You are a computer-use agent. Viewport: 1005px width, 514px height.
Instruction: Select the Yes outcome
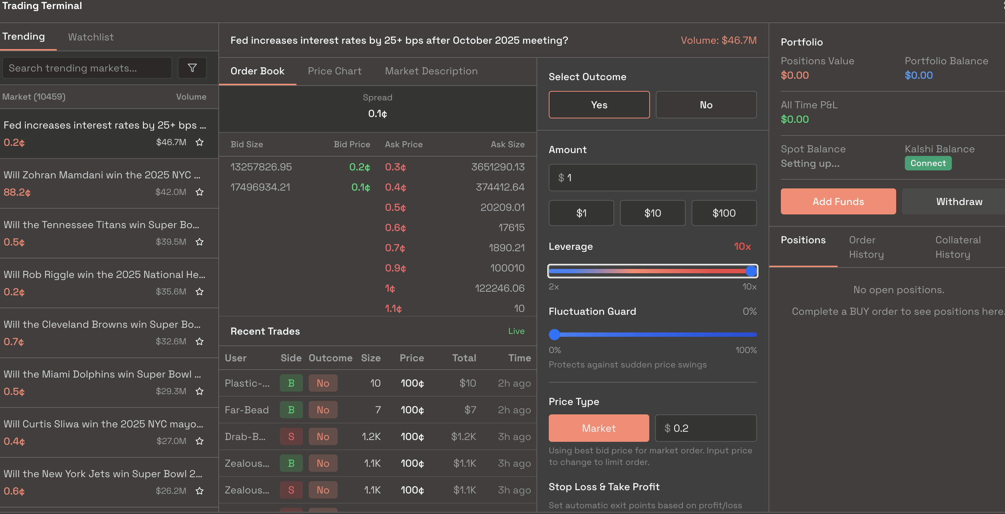pos(599,105)
